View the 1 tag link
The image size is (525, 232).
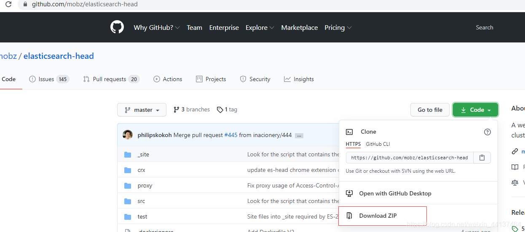click(227, 109)
